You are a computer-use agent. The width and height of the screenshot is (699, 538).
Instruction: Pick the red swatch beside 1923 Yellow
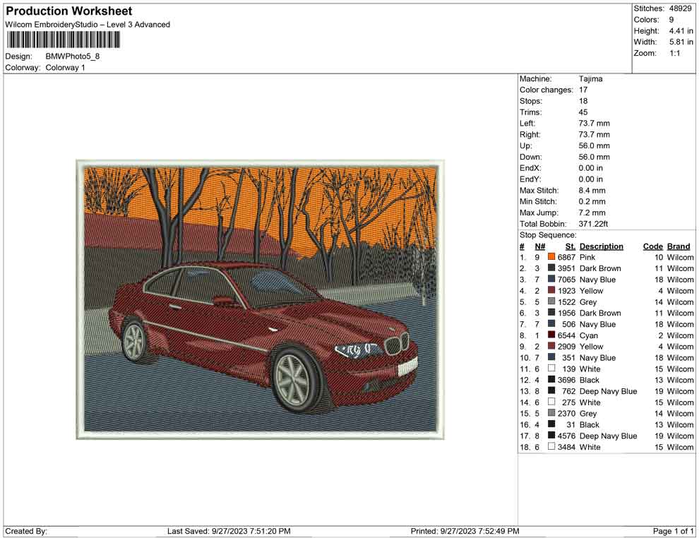tap(551, 290)
